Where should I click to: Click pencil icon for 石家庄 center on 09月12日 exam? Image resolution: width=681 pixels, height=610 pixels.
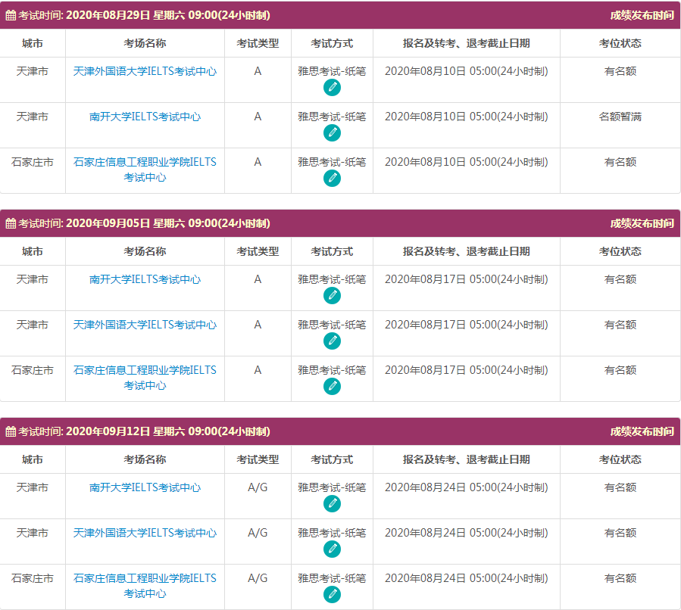332,595
